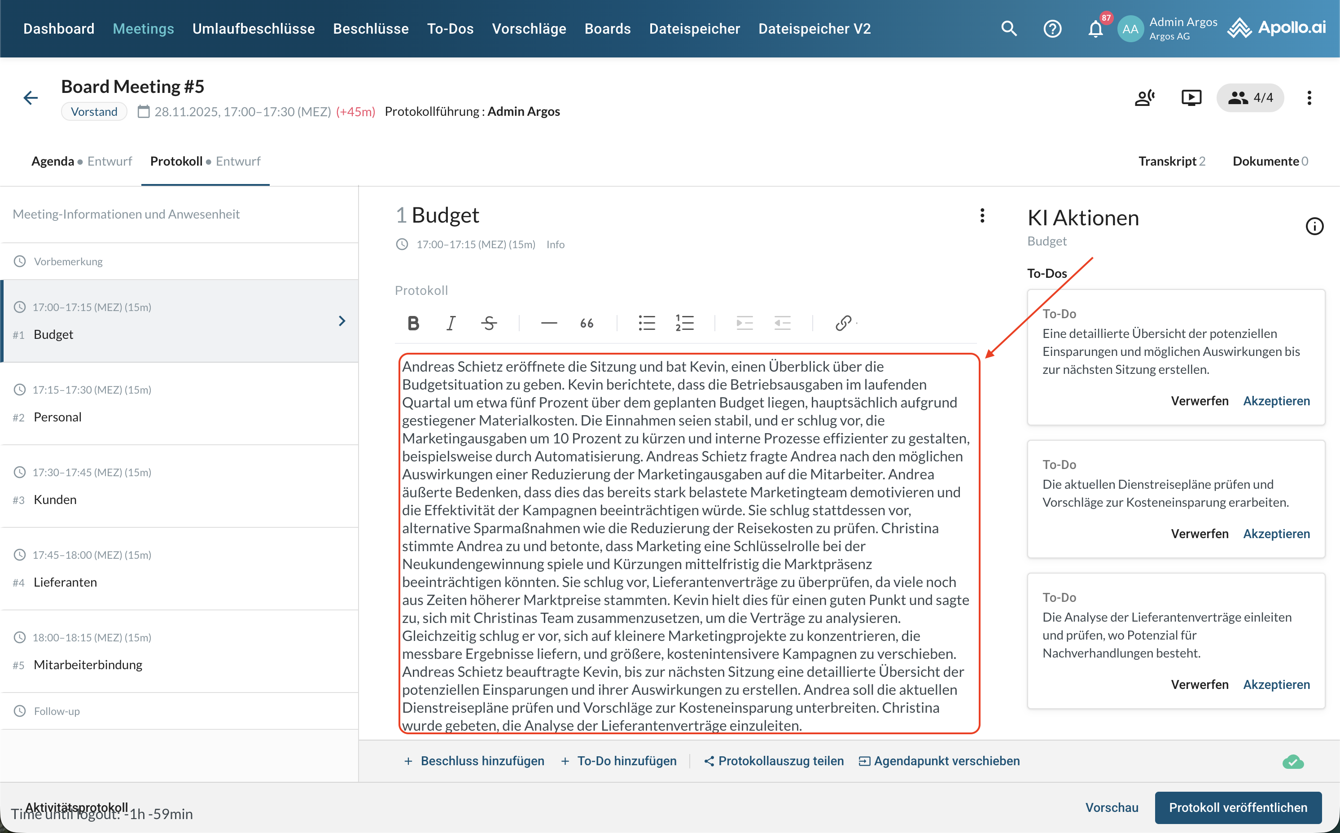
Task: Expand the Budget item chevron
Action: tap(342, 320)
